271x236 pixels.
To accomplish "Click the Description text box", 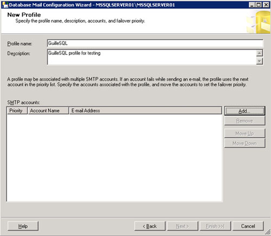I will 151,57.
